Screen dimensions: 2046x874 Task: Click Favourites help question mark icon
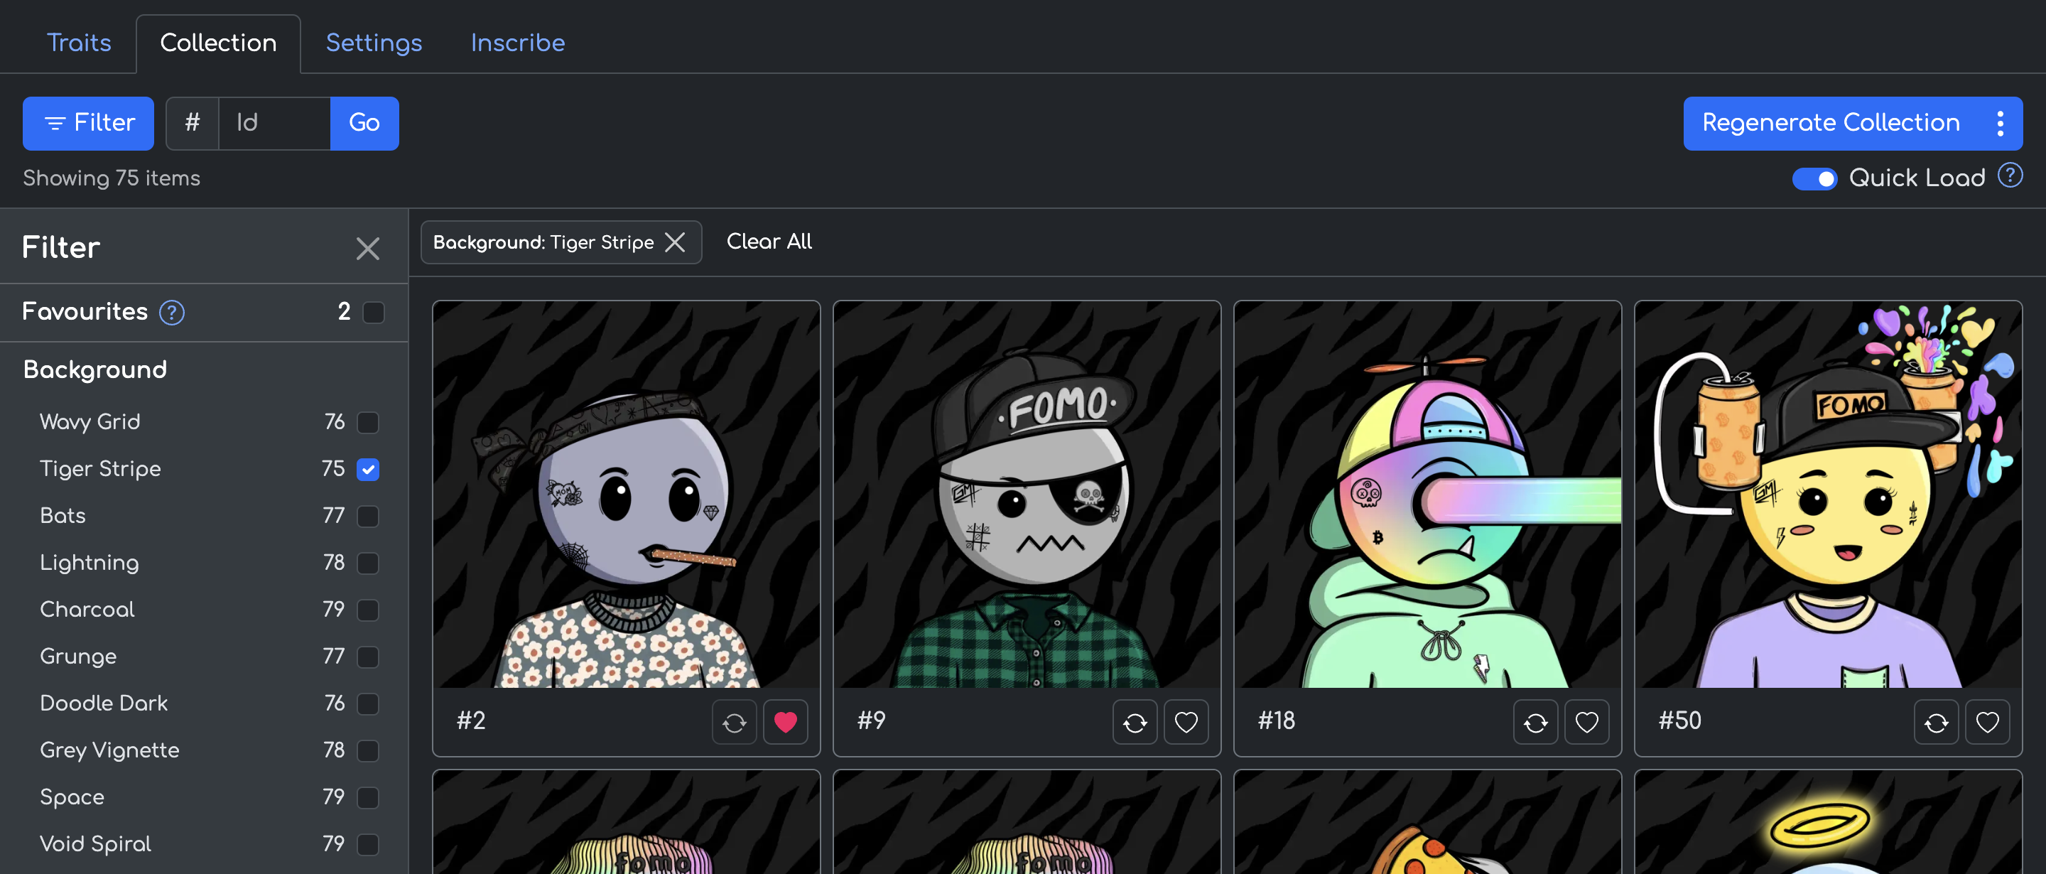(171, 312)
